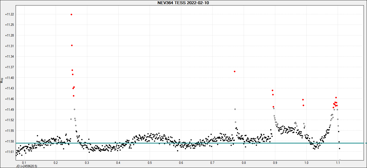Select the +11.61 y-axis tick value
This screenshot has height=168, width=367.
tap(10, 152)
